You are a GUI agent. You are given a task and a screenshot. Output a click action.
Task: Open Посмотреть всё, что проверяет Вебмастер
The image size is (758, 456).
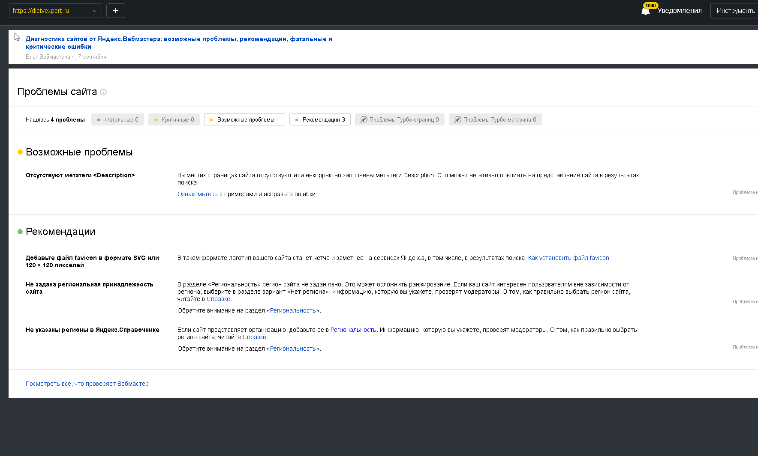[x=87, y=384]
